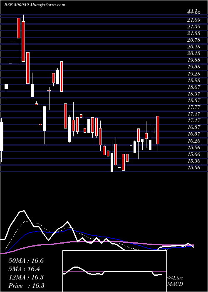Select the 20.48 price axis label
This screenshot has width=208, height=292.
[x=194, y=47]
